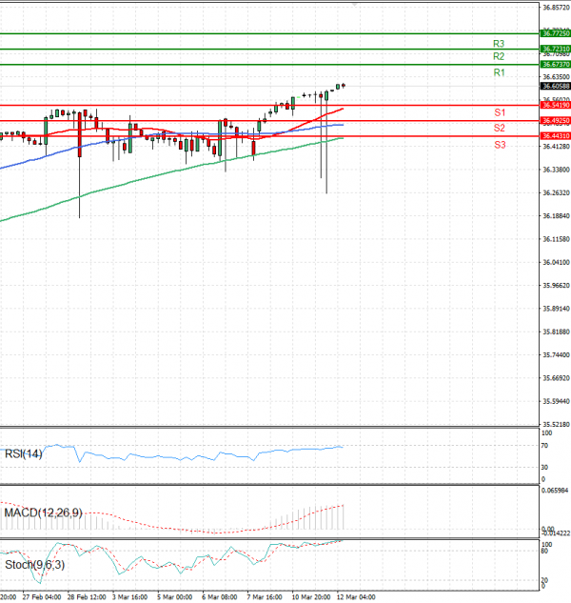The height and width of the screenshot is (603, 571).
Task: Click the 5 Mar 00:00 time label
Action: pos(175,597)
